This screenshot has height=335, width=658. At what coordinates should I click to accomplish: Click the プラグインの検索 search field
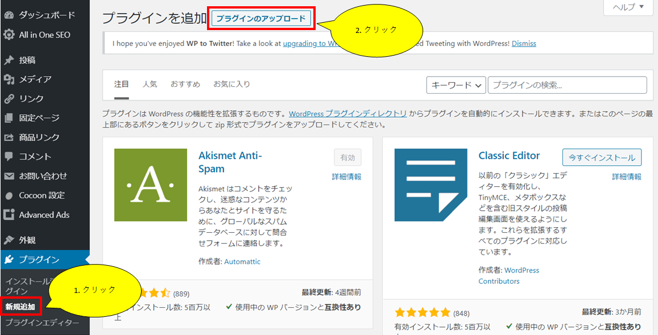[x=568, y=85]
